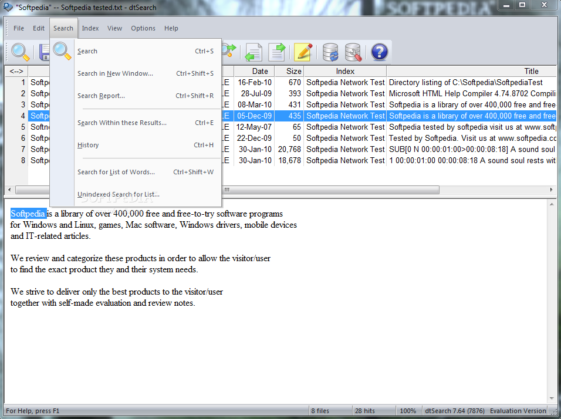
Task: Click the highlighted Softpedia word in preview
Action: pos(28,214)
